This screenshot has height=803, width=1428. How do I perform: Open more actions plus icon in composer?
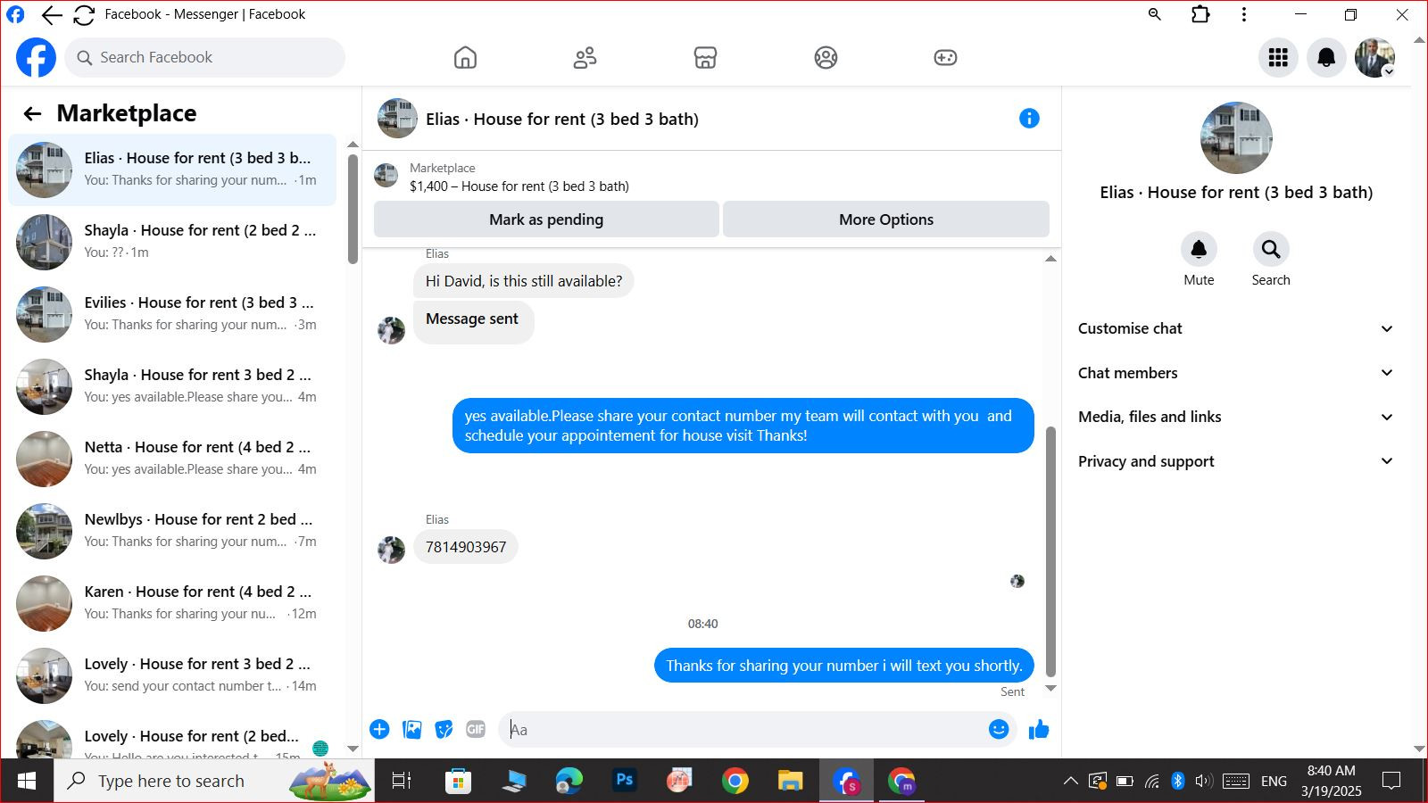(379, 730)
